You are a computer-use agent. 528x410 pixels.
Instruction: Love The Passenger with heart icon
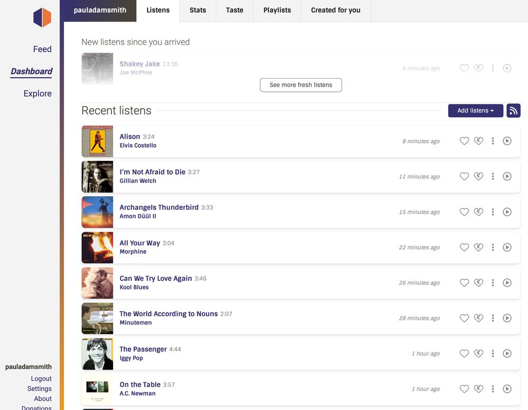click(x=464, y=353)
